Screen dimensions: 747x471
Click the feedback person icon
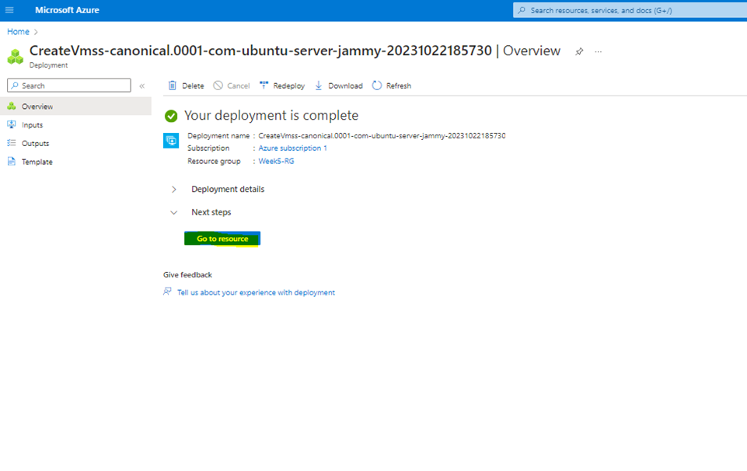click(x=167, y=291)
